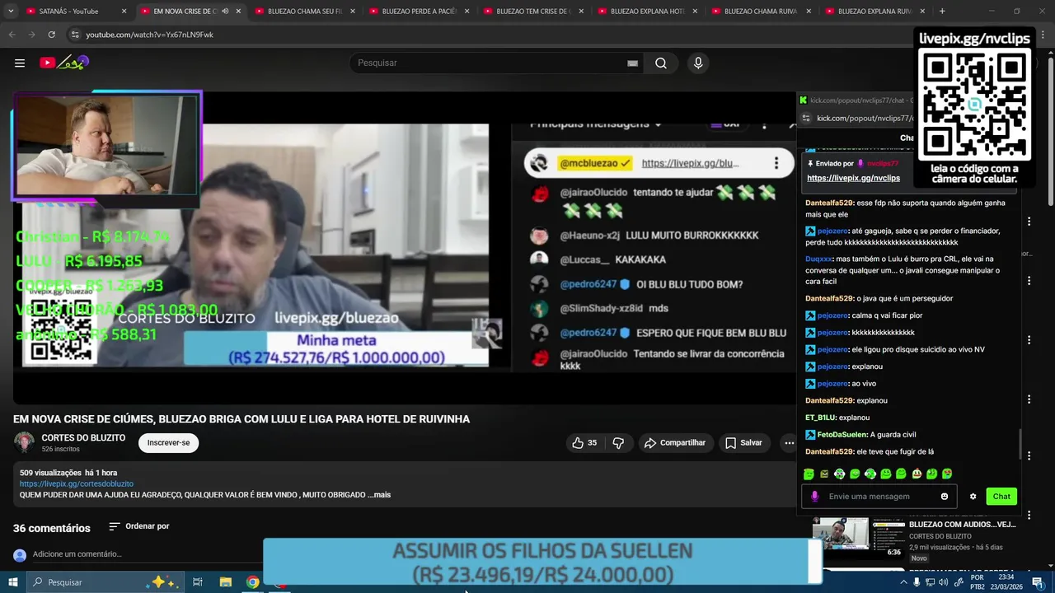This screenshot has width=1055, height=593.
Task: Click ET_B1LU username in chat
Action: tap(820, 418)
